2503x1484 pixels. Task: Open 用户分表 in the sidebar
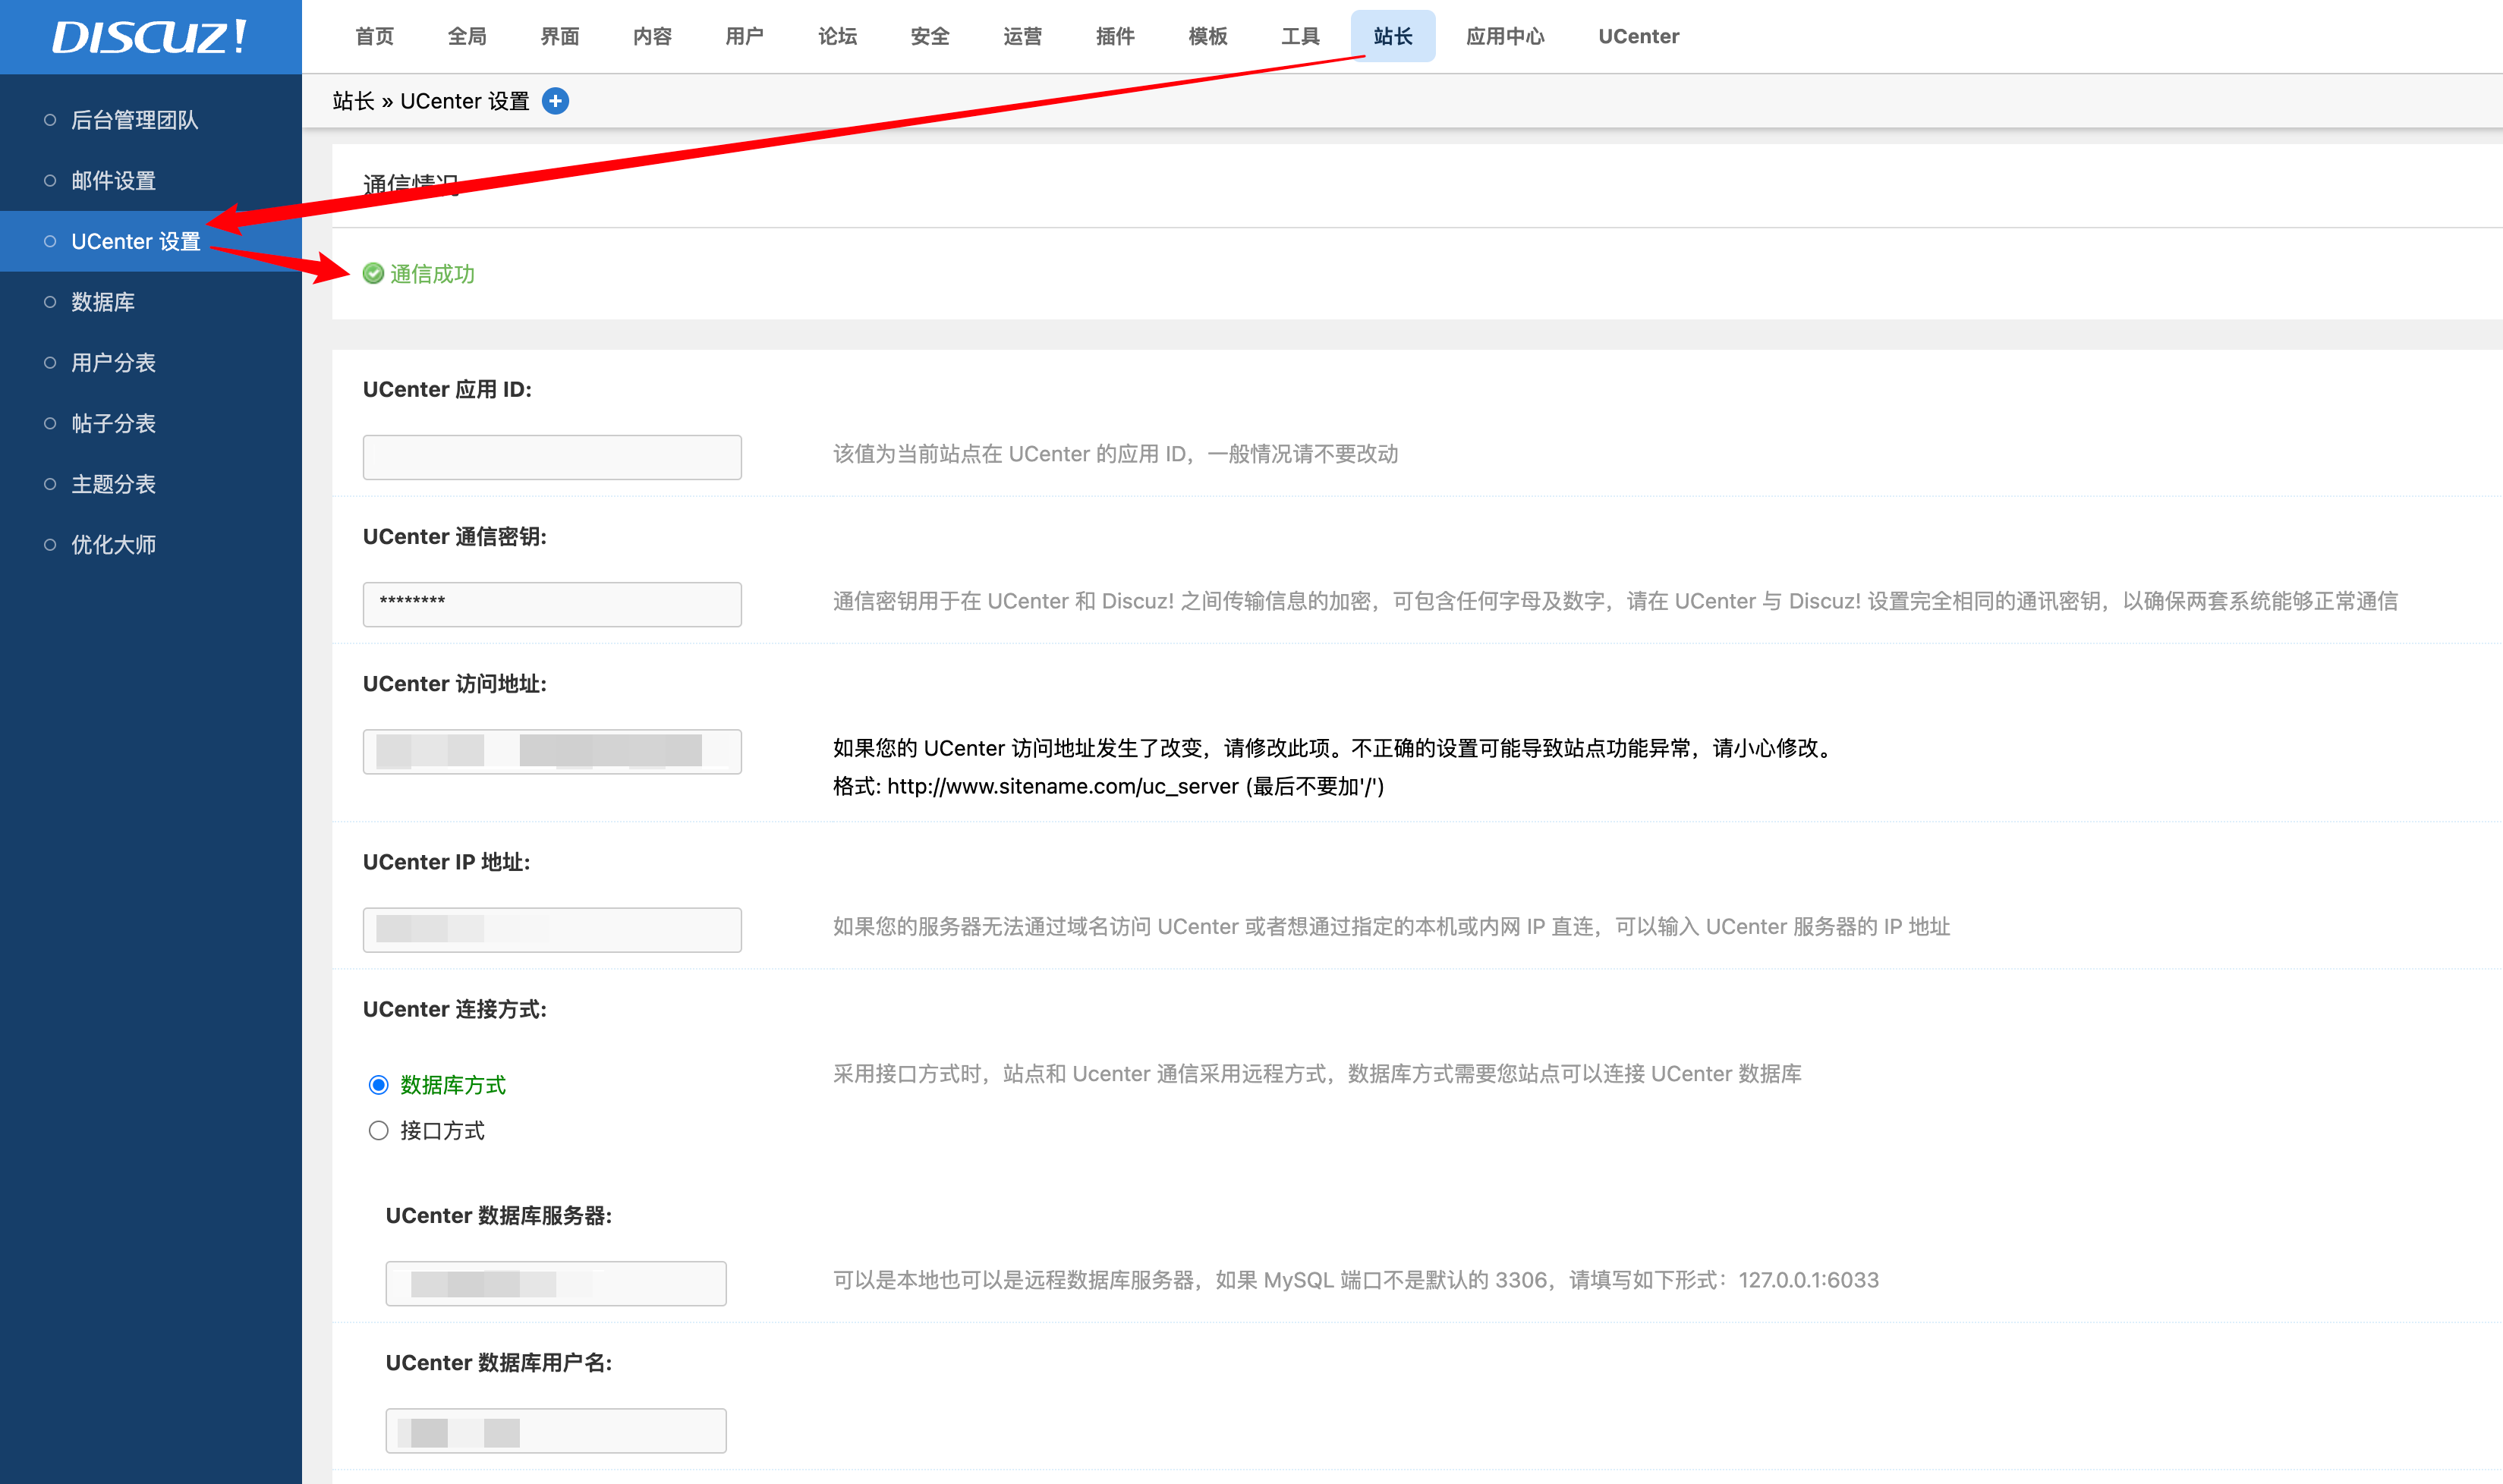[x=113, y=363]
